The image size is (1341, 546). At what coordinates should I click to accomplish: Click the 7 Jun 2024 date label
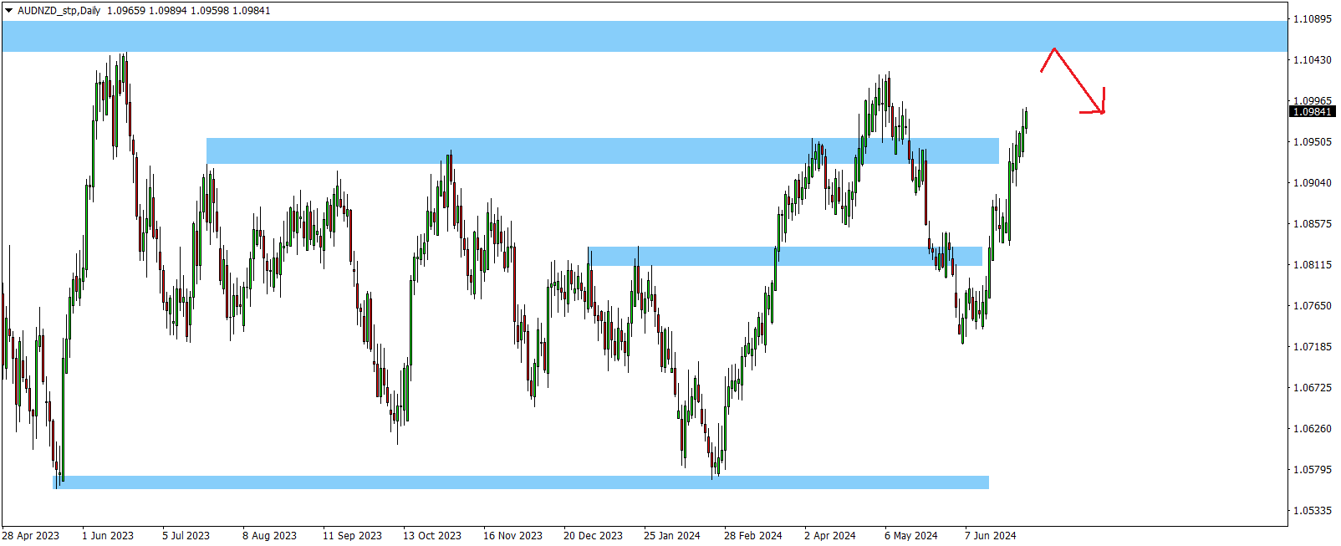click(991, 536)
